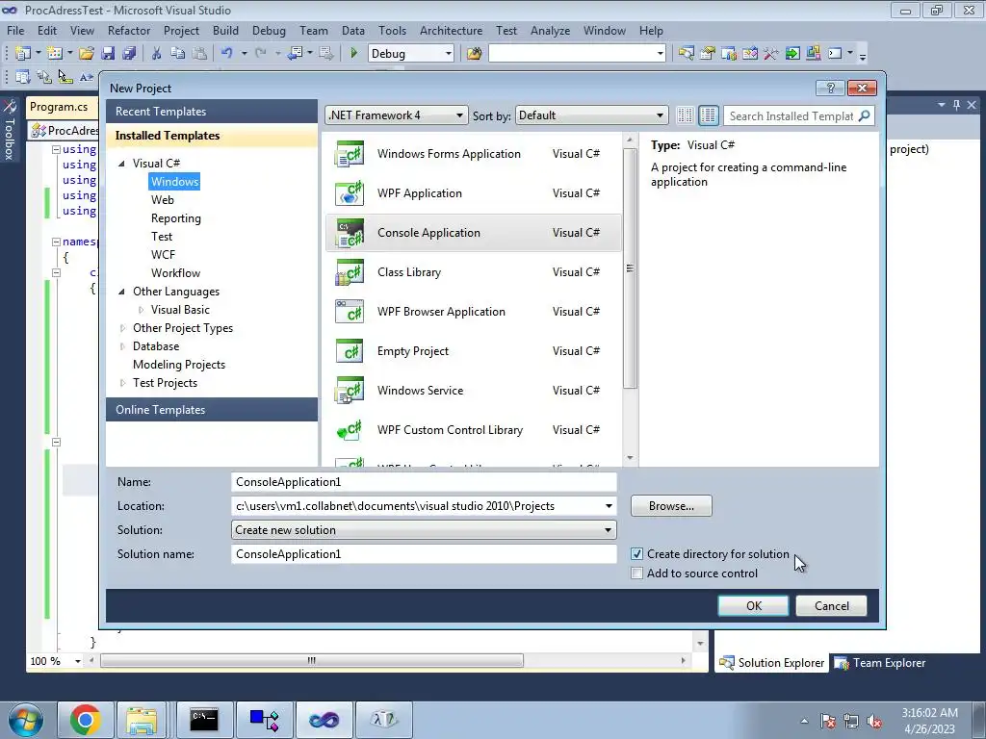Viewport: 986px width, 739px height.
Task: Select the Class Library template
Action: (473, 272)
